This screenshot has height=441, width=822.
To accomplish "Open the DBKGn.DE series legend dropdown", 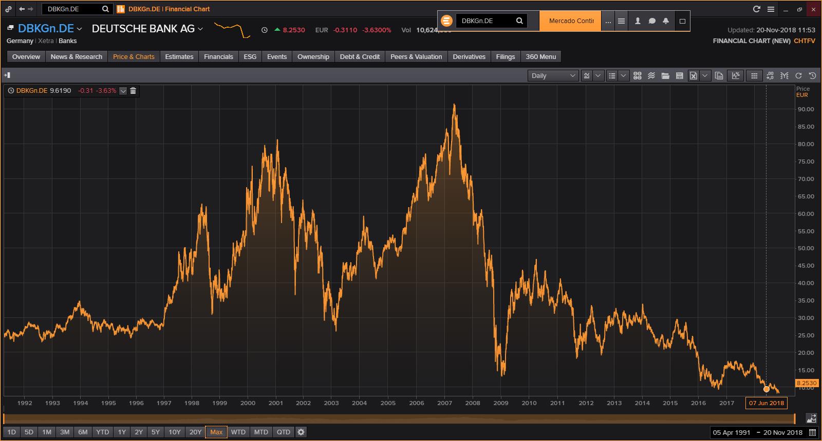I will pos(123,91).
